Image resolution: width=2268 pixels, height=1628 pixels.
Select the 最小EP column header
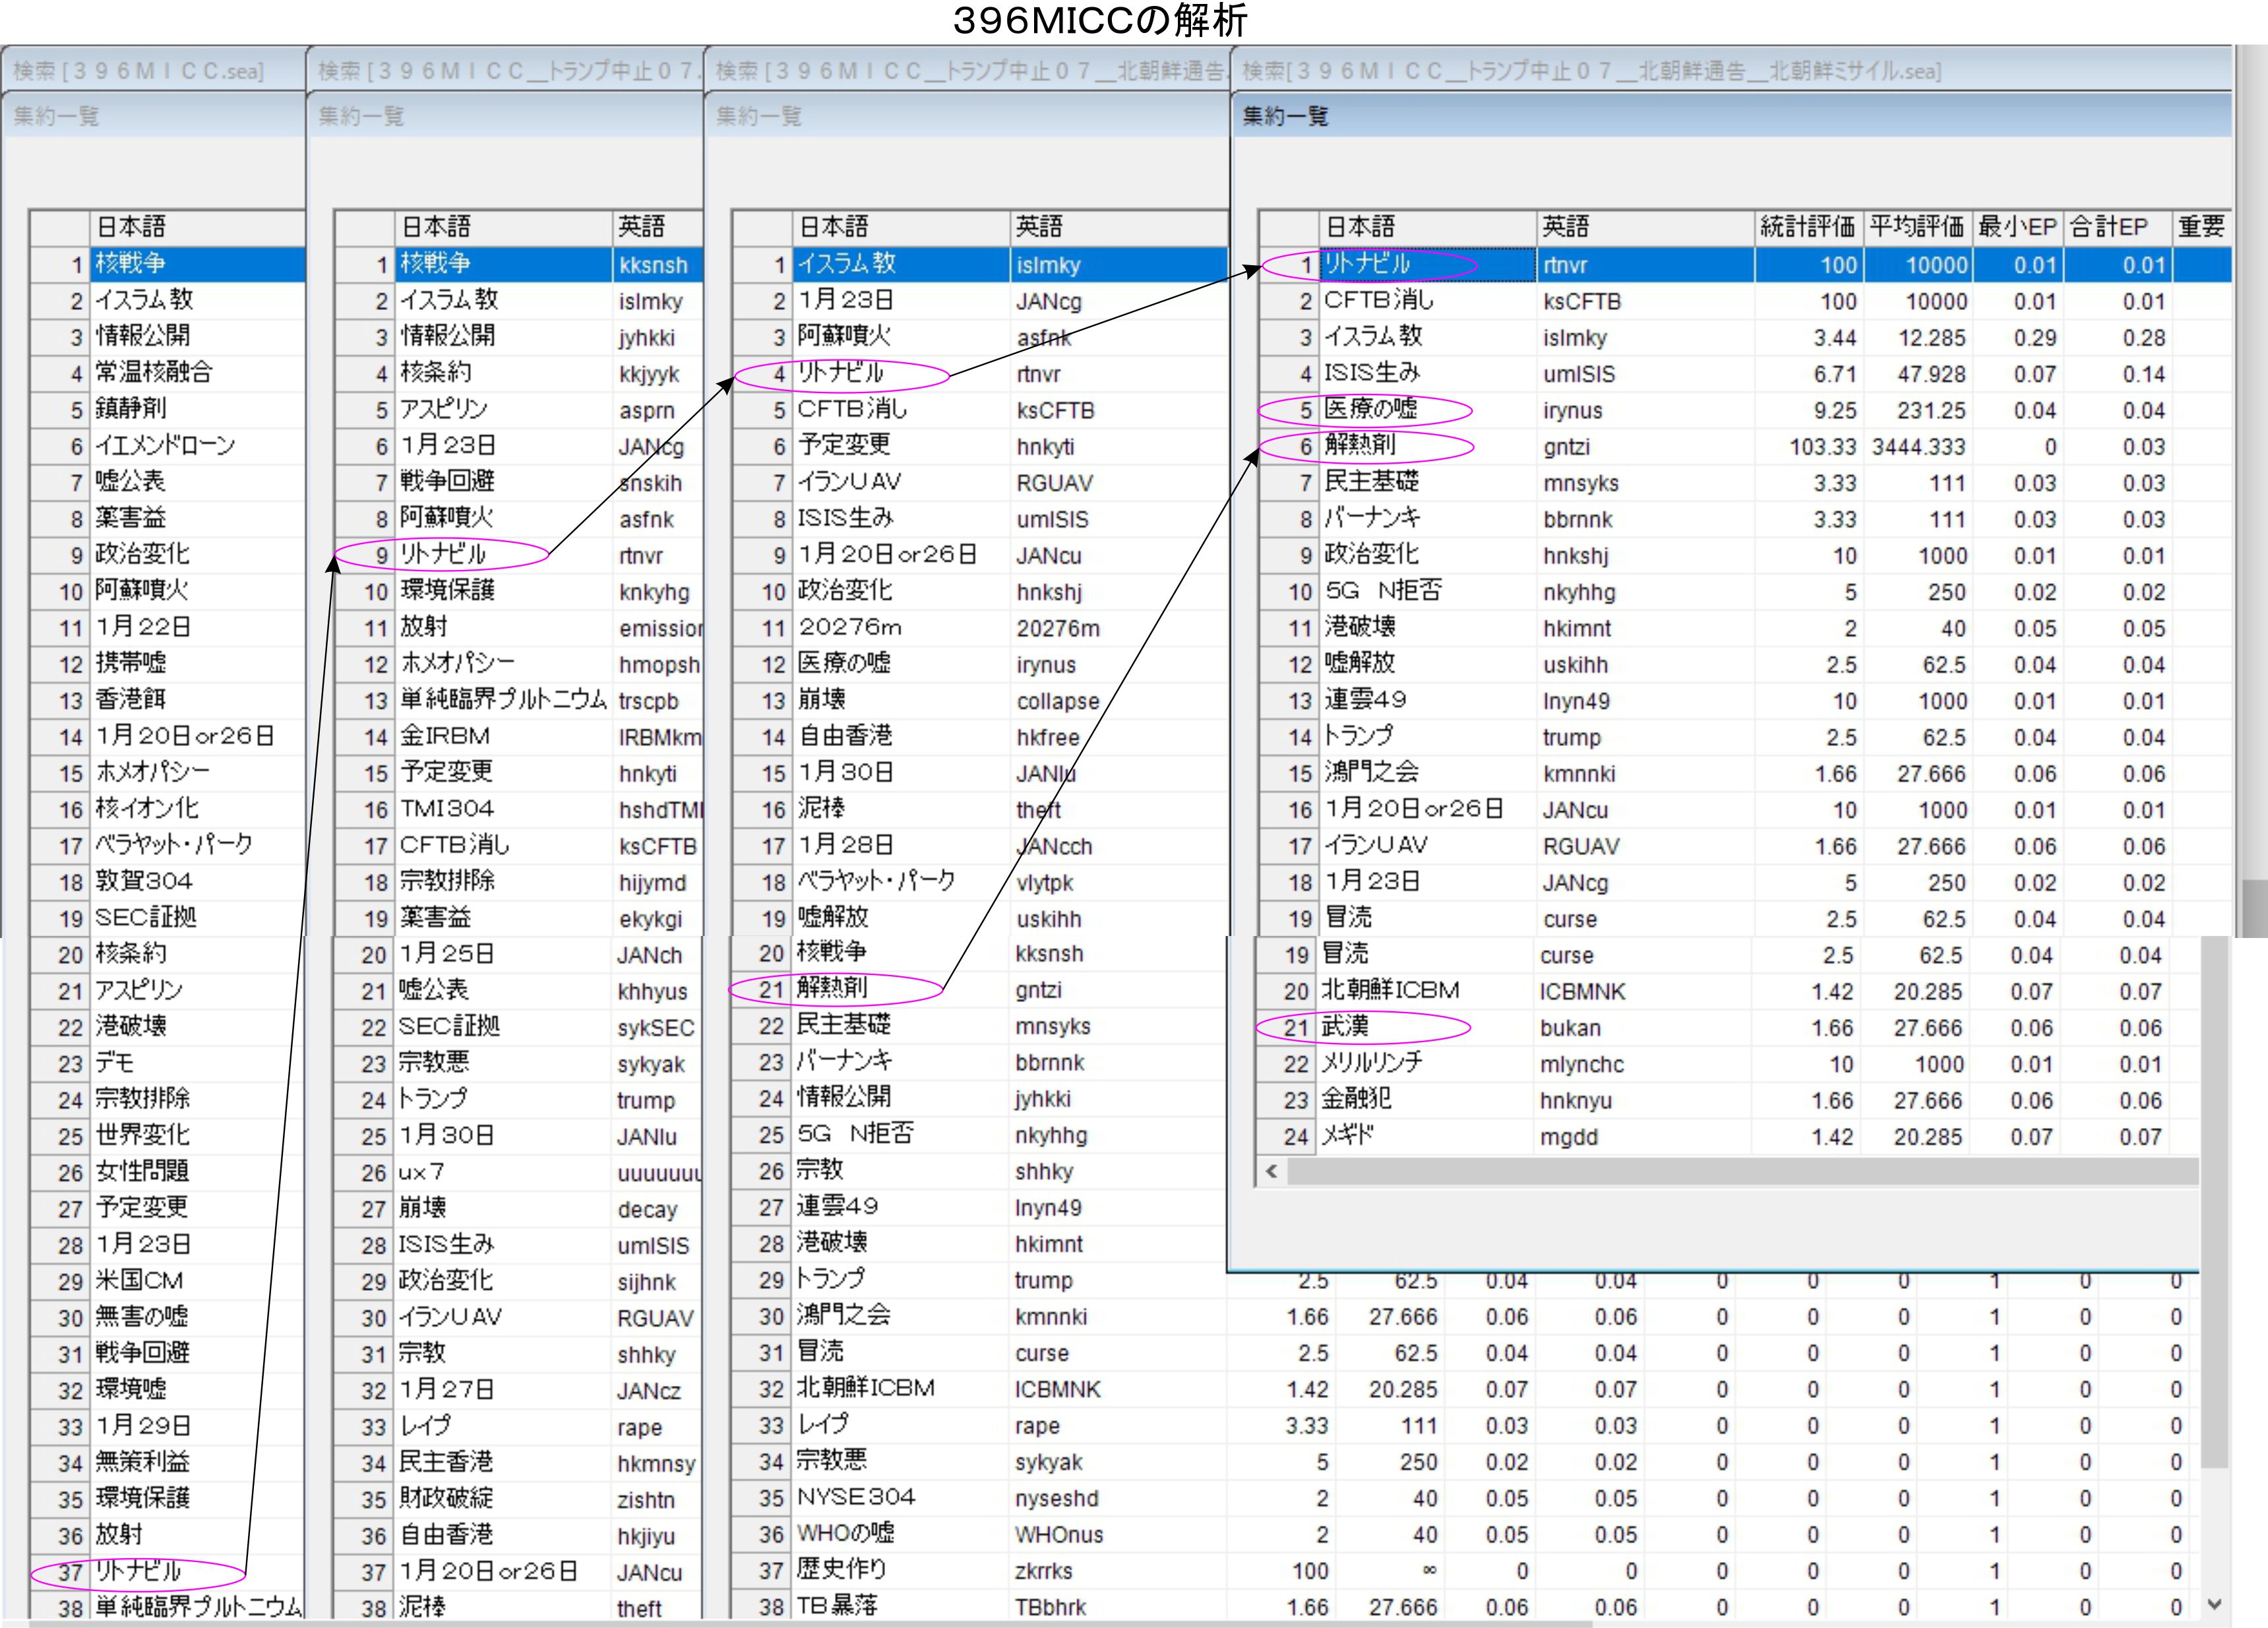point(2017,227)
